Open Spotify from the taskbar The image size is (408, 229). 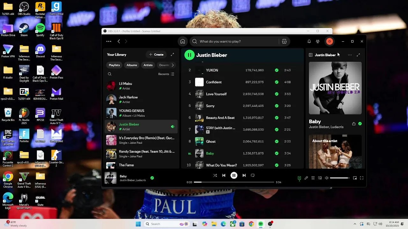(x=261, y=224)
